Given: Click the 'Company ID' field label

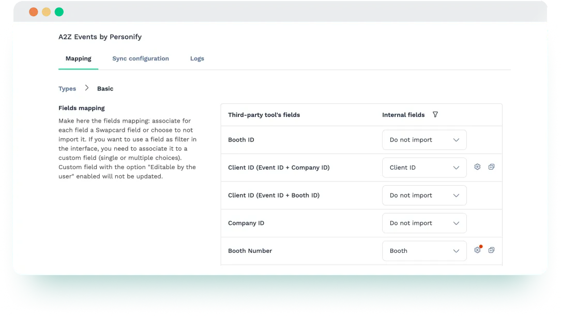Looking at the screenshot, I should coord(246,223).
